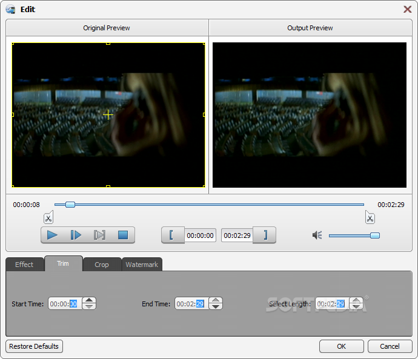Click the End Time input field
The image size is (418, 359).
(191, 303)
